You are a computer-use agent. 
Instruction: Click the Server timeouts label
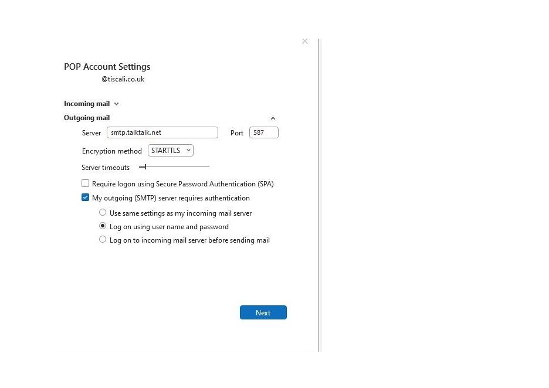(106, 168)
